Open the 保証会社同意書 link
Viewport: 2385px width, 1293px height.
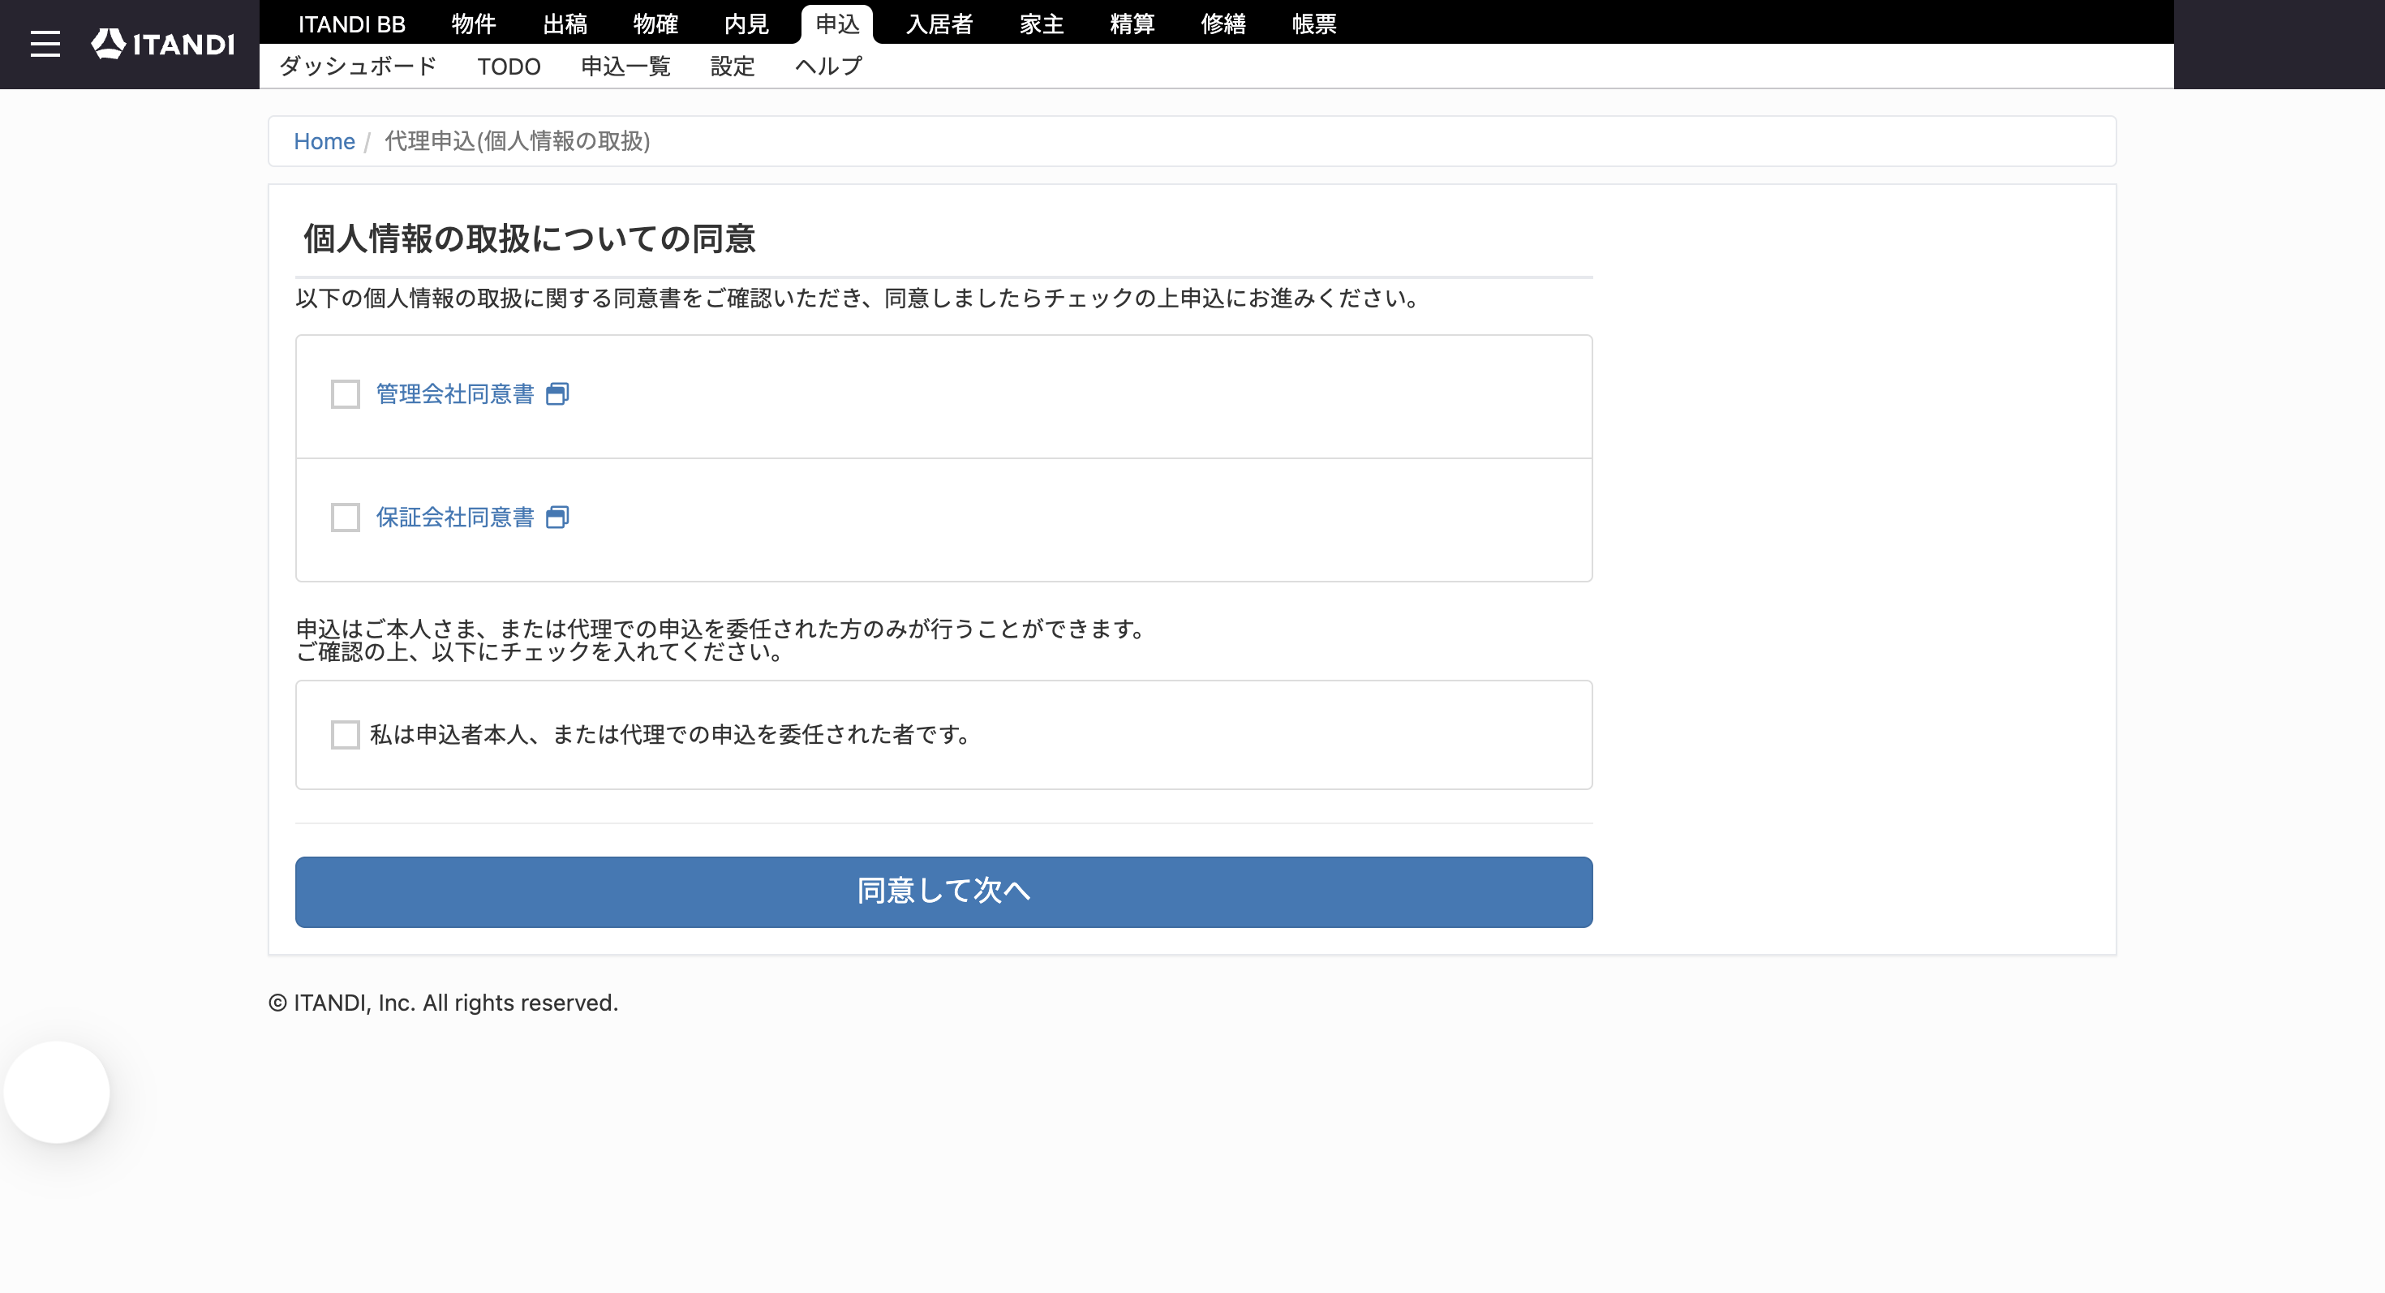(x=454, y=518)
